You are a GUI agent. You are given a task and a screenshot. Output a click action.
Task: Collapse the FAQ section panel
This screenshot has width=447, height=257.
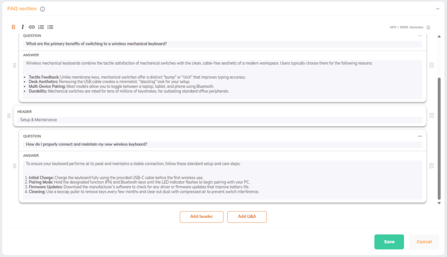pyautogui.click(x=437, y=9)
